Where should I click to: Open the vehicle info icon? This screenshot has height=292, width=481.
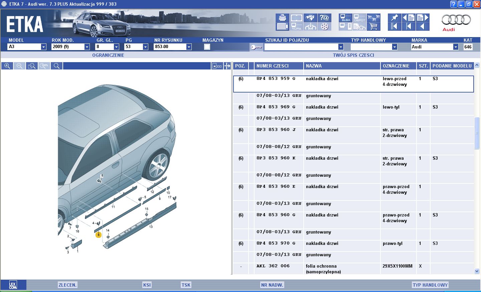tap(310, 26)
